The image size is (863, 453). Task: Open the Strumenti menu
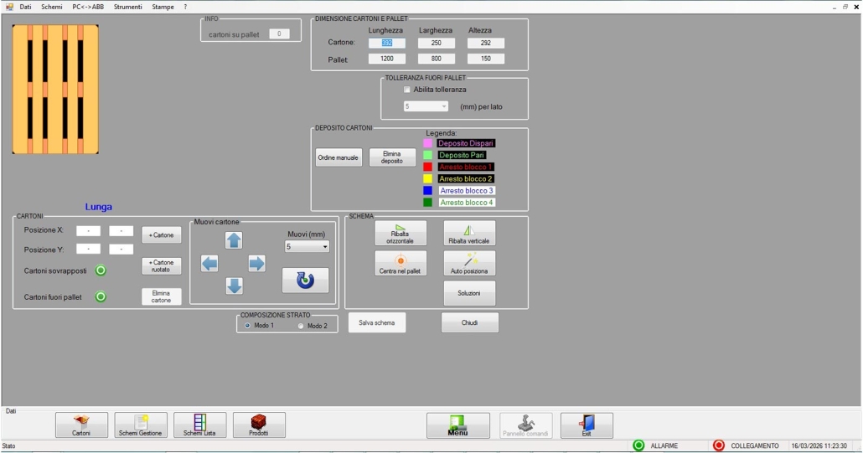point(128,7)
